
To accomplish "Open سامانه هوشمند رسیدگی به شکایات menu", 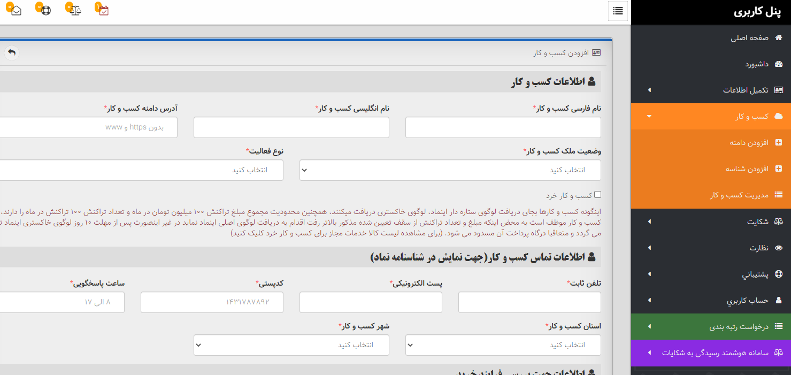I will pos(711,353).
